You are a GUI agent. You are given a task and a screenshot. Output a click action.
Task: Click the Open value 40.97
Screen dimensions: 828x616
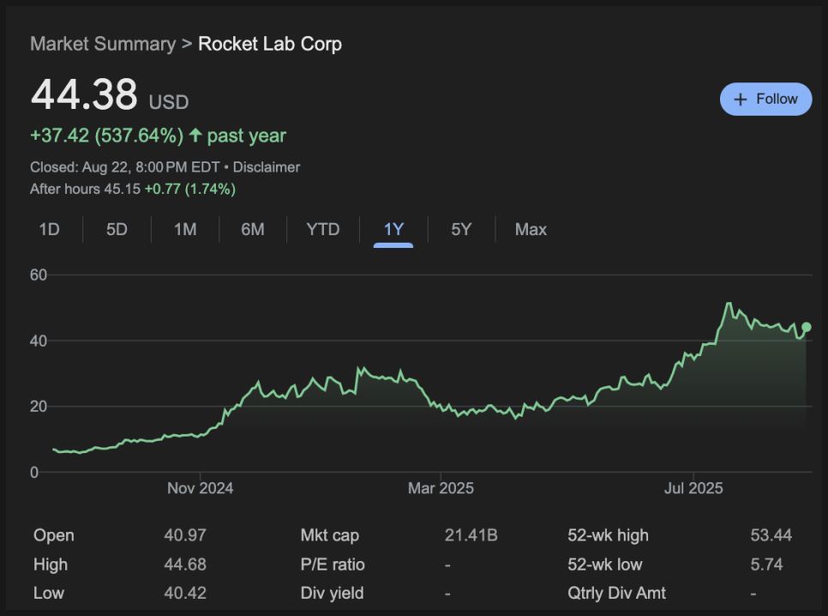pyautogui.click(x=185, y=535)
